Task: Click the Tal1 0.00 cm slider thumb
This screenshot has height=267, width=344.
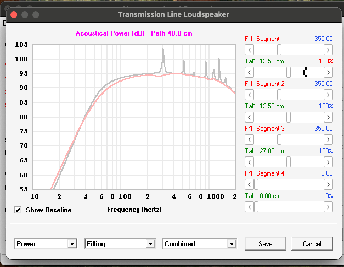Action: [x=256, y=207]
